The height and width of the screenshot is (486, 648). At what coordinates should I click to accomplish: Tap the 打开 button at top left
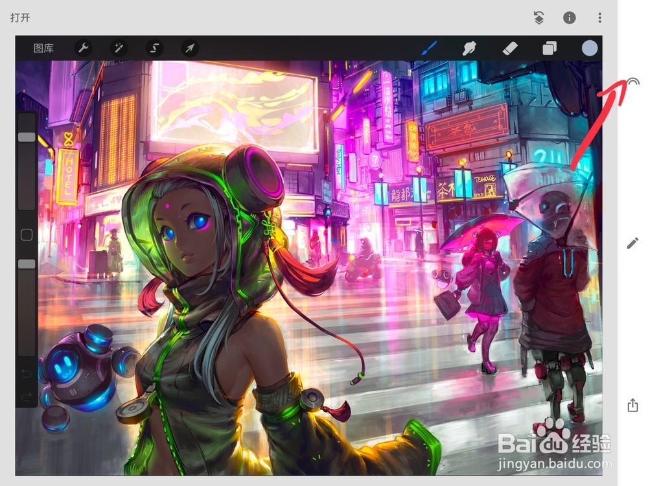(20, 17)
